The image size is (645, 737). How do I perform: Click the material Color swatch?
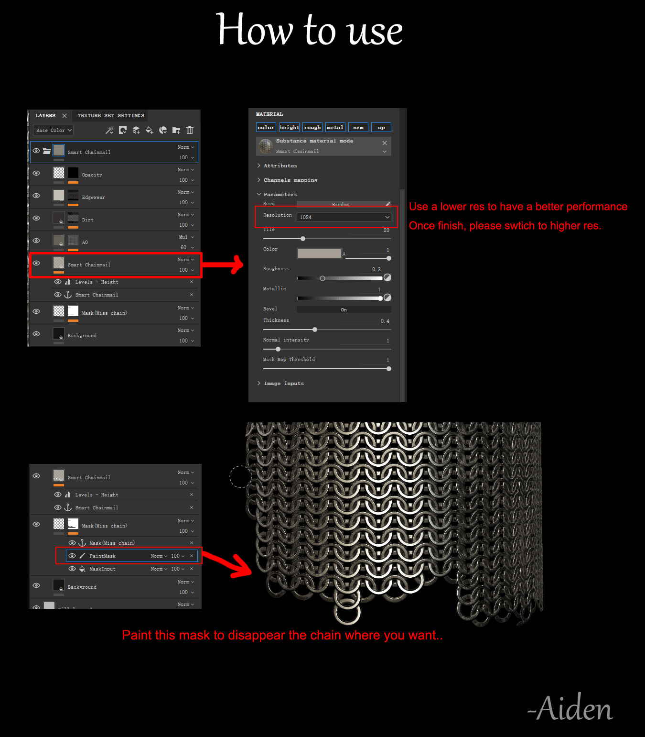point(319,253)
